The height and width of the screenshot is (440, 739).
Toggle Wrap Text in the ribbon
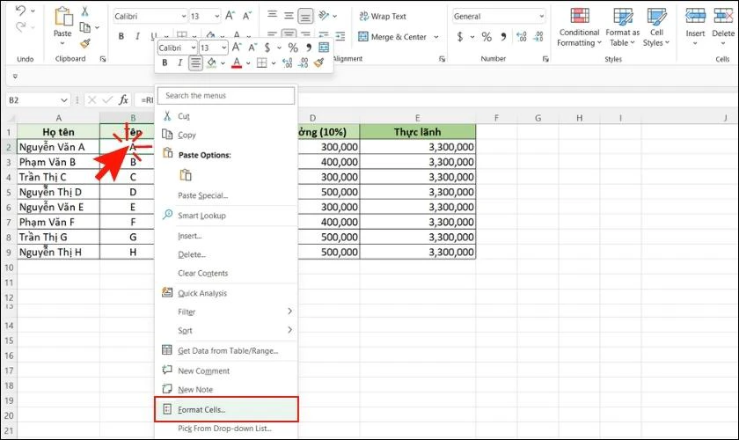(x=383, y=16)
